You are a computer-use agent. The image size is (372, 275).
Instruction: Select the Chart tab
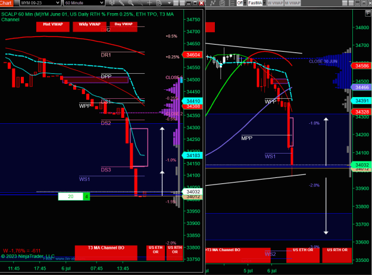(6, 3)
